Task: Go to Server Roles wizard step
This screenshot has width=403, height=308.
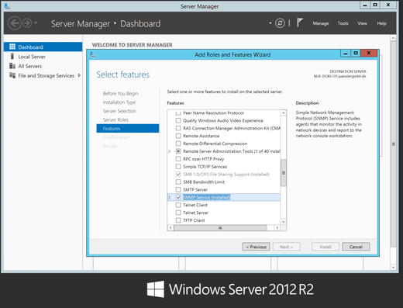Action: [x=115, y=119]
